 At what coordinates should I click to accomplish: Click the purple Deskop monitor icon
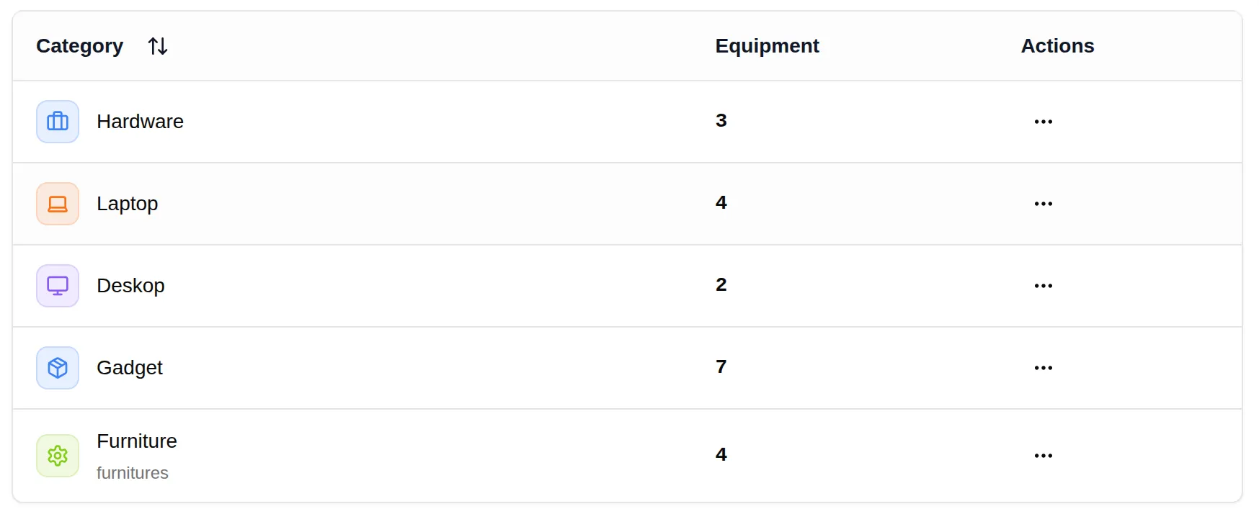click(58, 286)
